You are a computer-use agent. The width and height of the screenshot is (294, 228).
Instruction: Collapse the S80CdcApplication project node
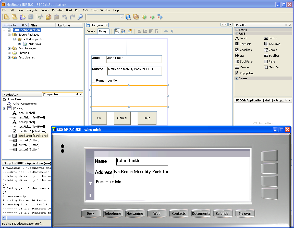pos(4,30)
